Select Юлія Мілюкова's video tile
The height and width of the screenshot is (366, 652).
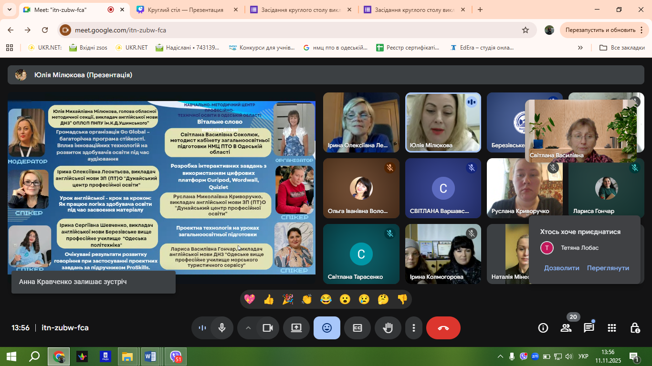(443, 122)
